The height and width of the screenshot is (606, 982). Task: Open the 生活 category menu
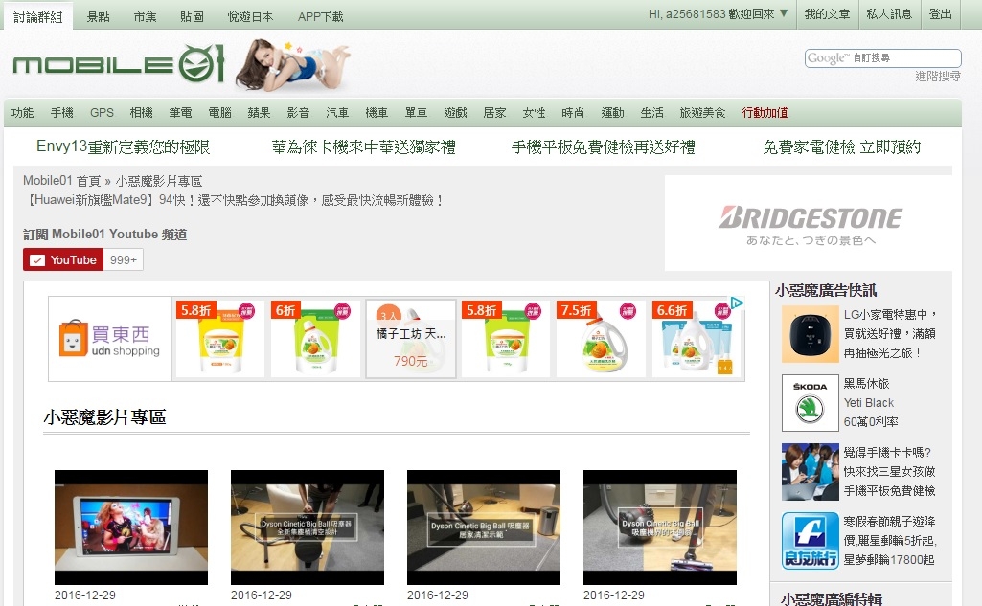[652, 113]
